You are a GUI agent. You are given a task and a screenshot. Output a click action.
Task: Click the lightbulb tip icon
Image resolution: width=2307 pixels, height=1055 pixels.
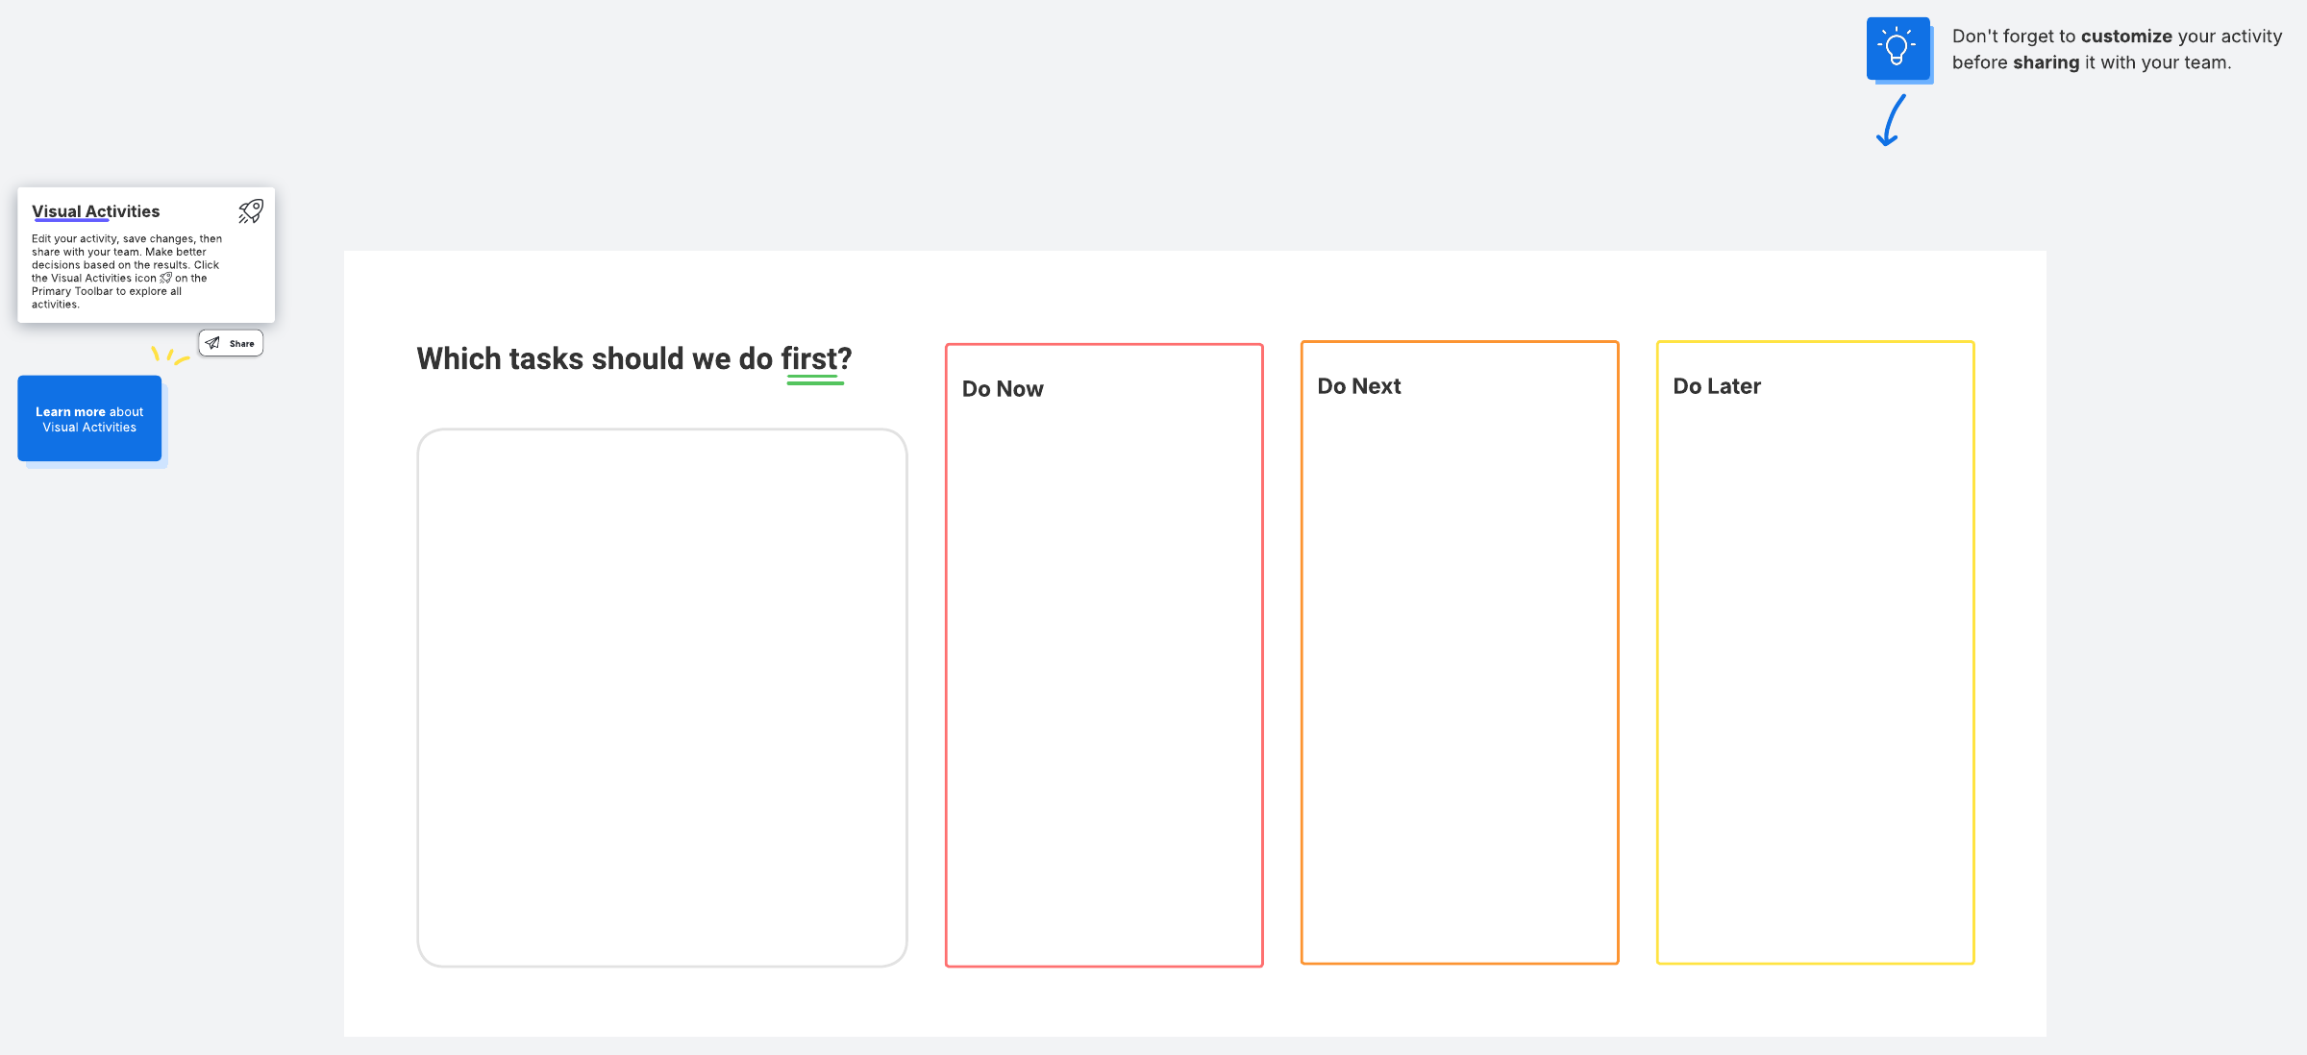point(1898,48)
